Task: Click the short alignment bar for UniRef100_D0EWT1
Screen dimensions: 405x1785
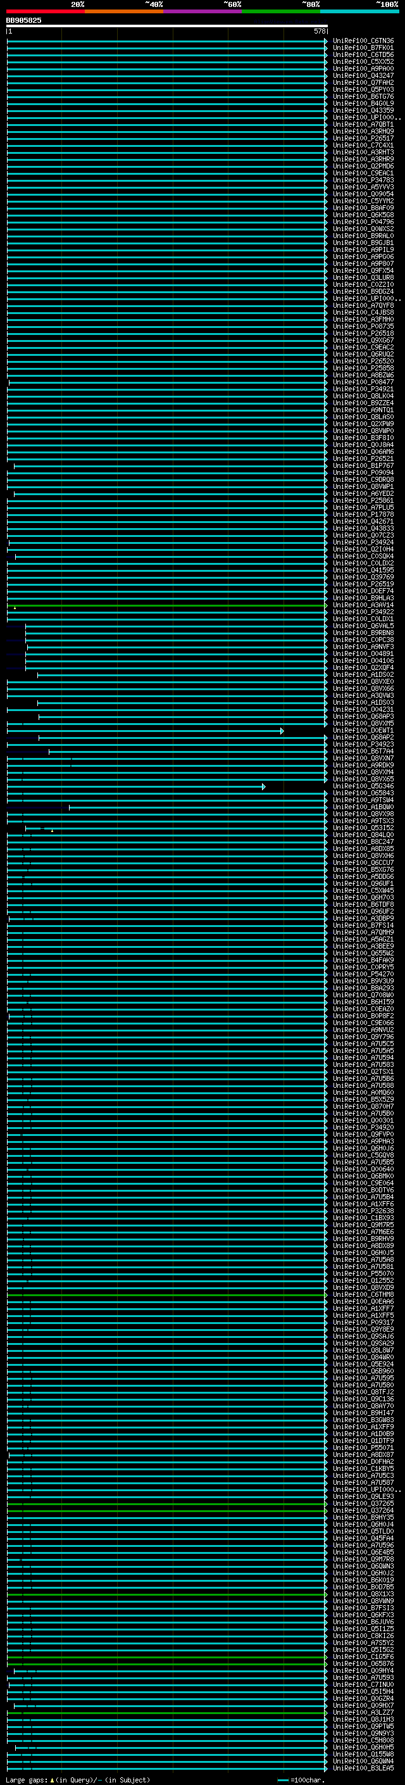Action: [x=146, y=730]
